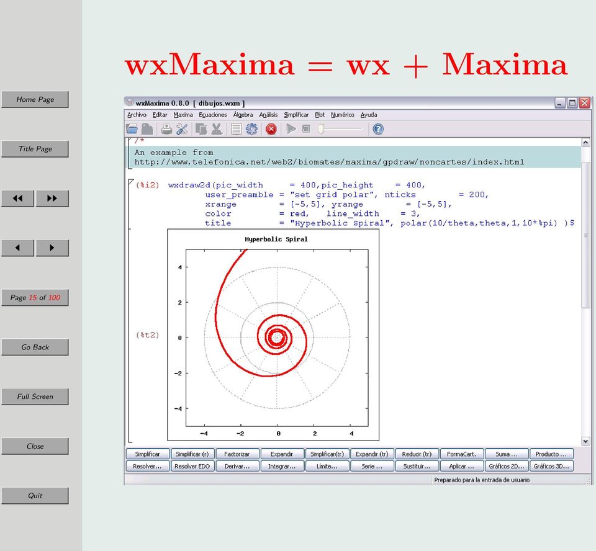
Task: Open the Numérico menu
Action: (342, 115)
